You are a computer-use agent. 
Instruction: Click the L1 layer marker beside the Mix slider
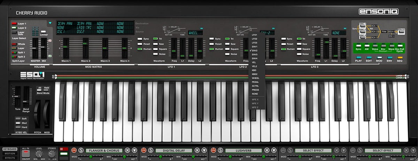click(x=50, y=41)
